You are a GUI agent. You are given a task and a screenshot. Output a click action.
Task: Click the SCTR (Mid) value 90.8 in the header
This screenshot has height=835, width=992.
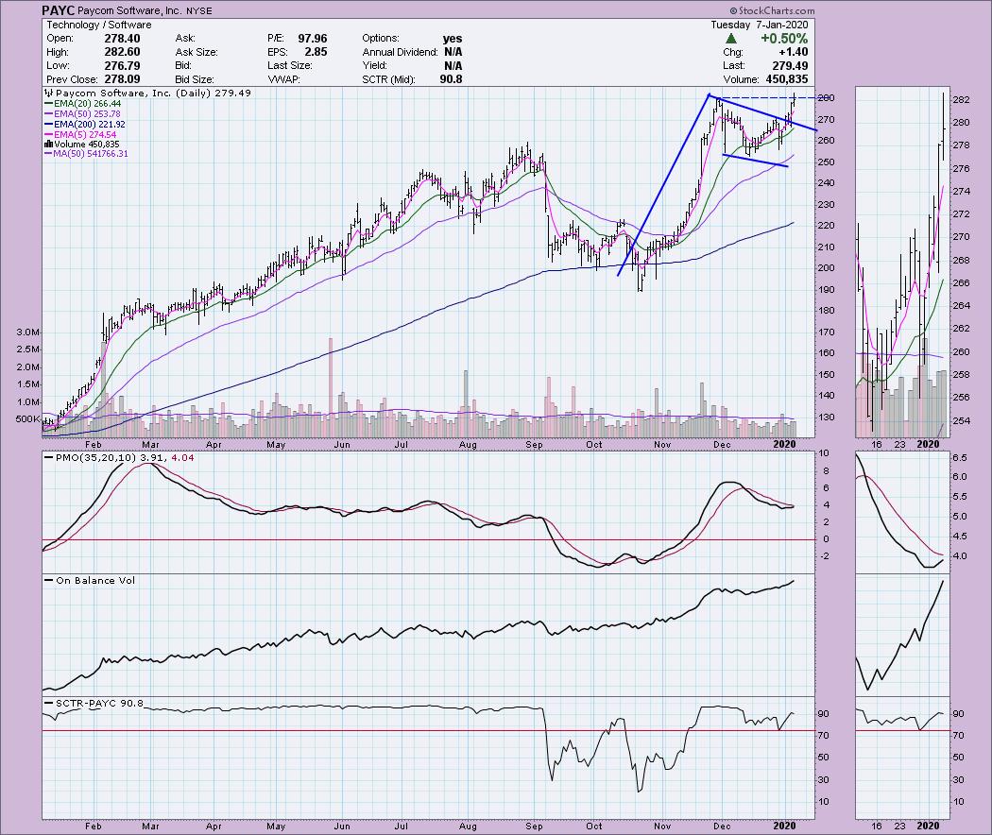tap(451, 79)
